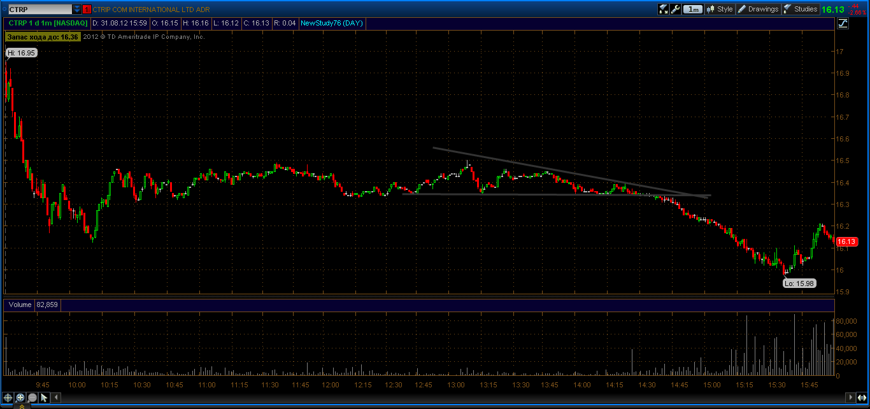Open the Style menu
This screenshot has height=409, width=870.
pos(720,9)
